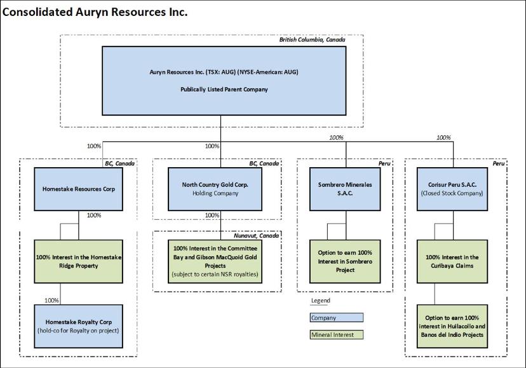526x368 pixels.
Task: Select the Sombrero Minerales S.A.C. box
Action: [x=345, y=189]
